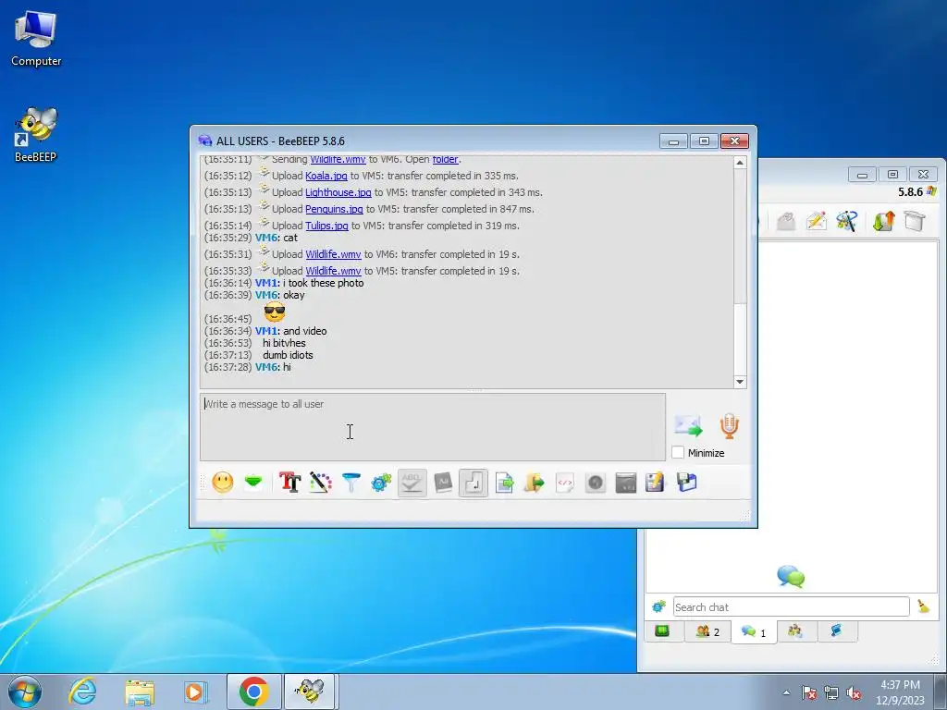Record a voice message with microphone icon

click(x=729, y=426)
